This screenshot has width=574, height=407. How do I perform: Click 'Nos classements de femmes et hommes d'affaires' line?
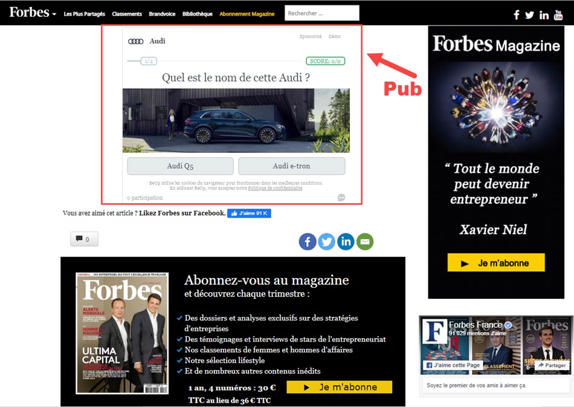tap(269, 350)
